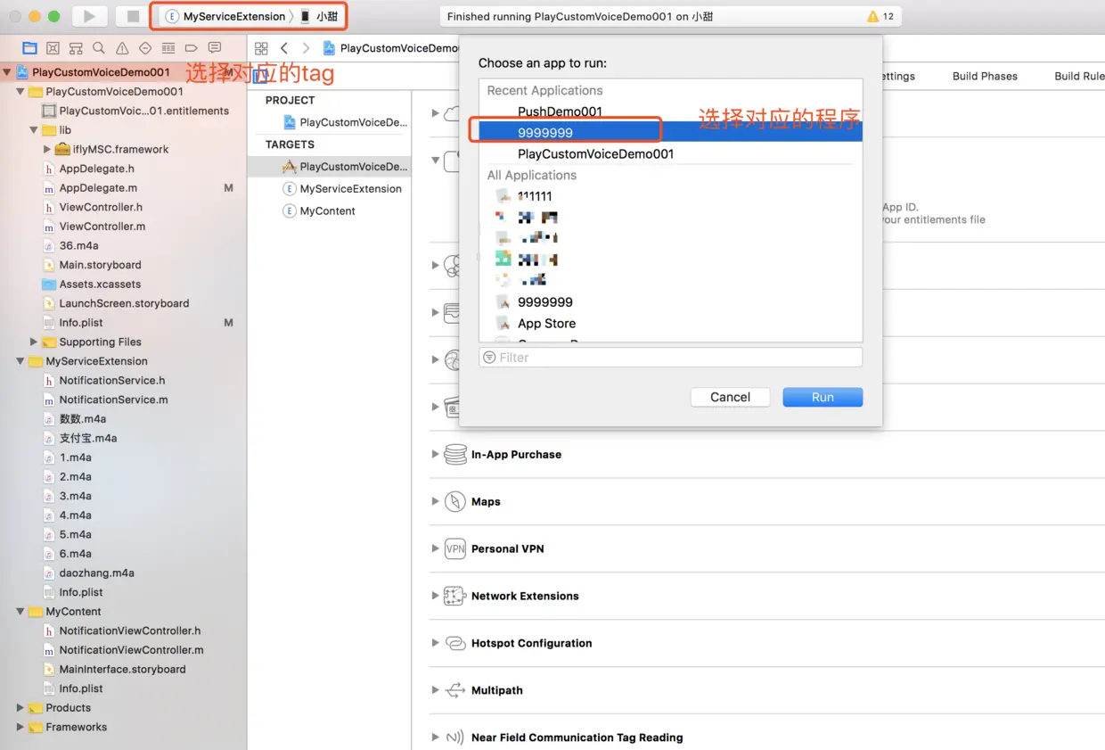Image resolution: width=1105 pixels, height=750 pixels.
Task: Select the MyServiceExtension scheme in toolbar
Action: click(225, 16)
